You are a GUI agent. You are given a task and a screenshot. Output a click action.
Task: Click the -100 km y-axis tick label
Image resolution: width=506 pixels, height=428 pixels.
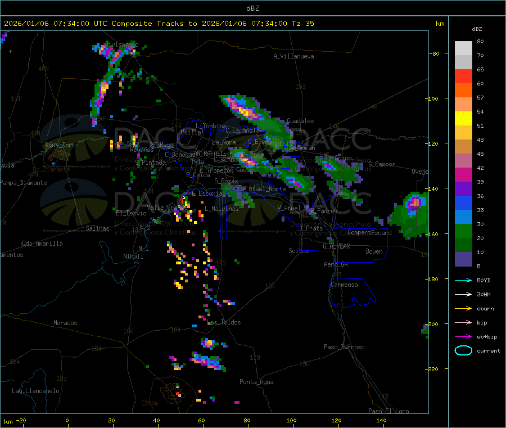click(x=431, y=98)
